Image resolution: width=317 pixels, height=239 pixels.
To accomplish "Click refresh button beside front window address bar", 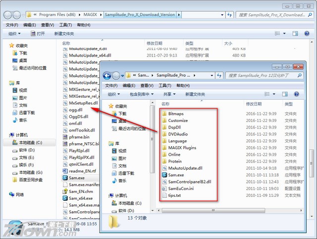I will coord(219,75).
